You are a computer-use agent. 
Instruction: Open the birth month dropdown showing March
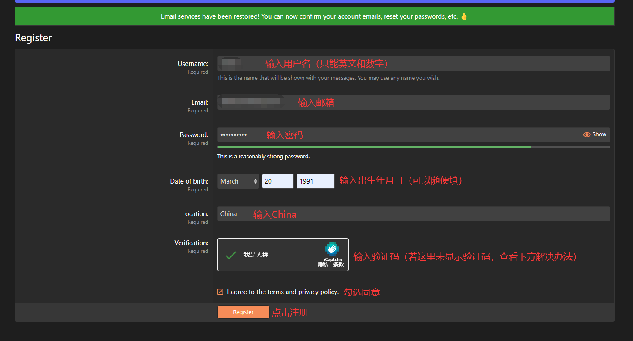(x=238, y=181)
